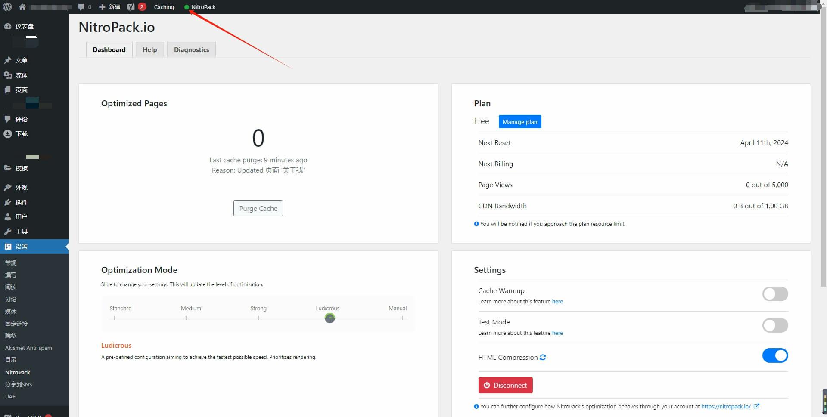Open the site home icon
The height and width of the screenshot is (417, 827).
(22, 7)
